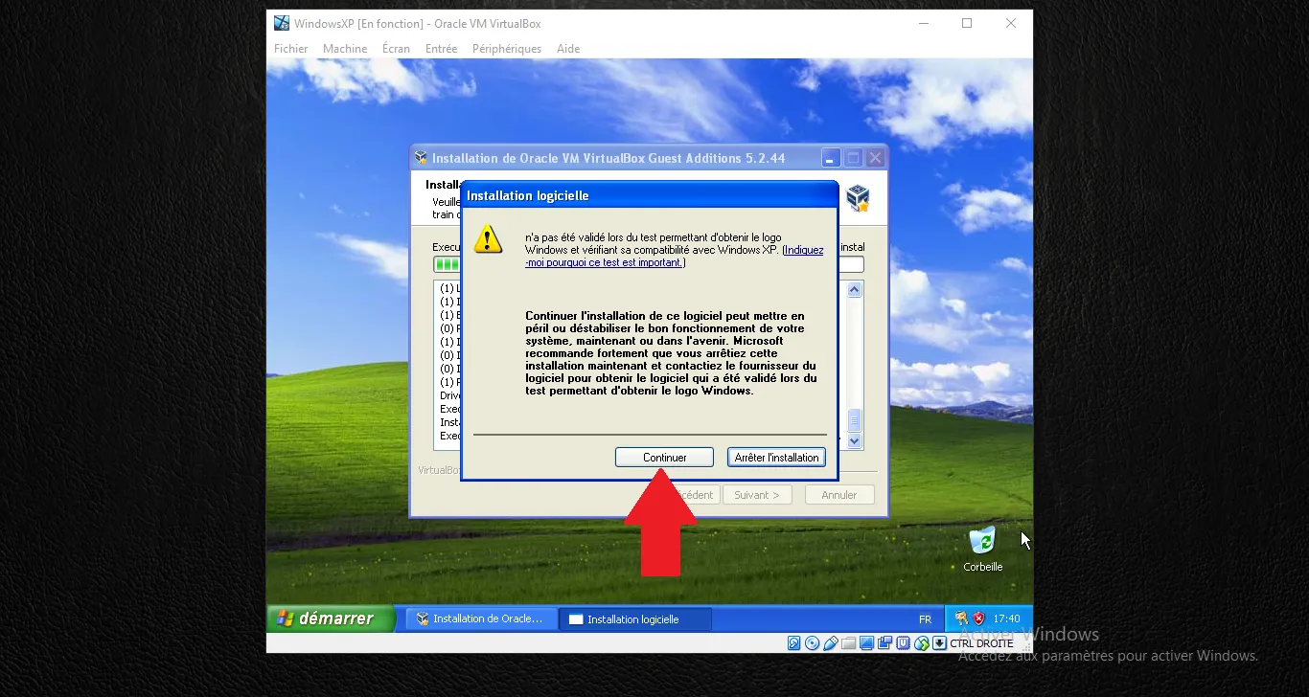This screenshot has height=697, width=1309.
Task: Click the display status icon
Action: (866, 643)
